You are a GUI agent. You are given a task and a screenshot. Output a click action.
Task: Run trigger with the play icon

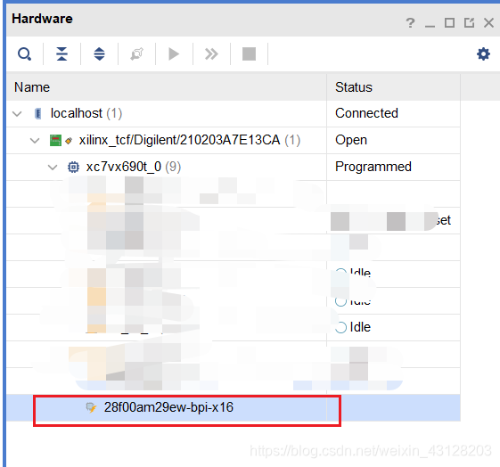(x=174, y=53)
